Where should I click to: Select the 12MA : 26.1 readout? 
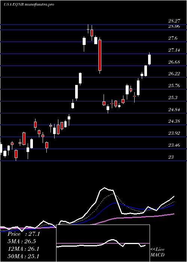click(23, 249)
